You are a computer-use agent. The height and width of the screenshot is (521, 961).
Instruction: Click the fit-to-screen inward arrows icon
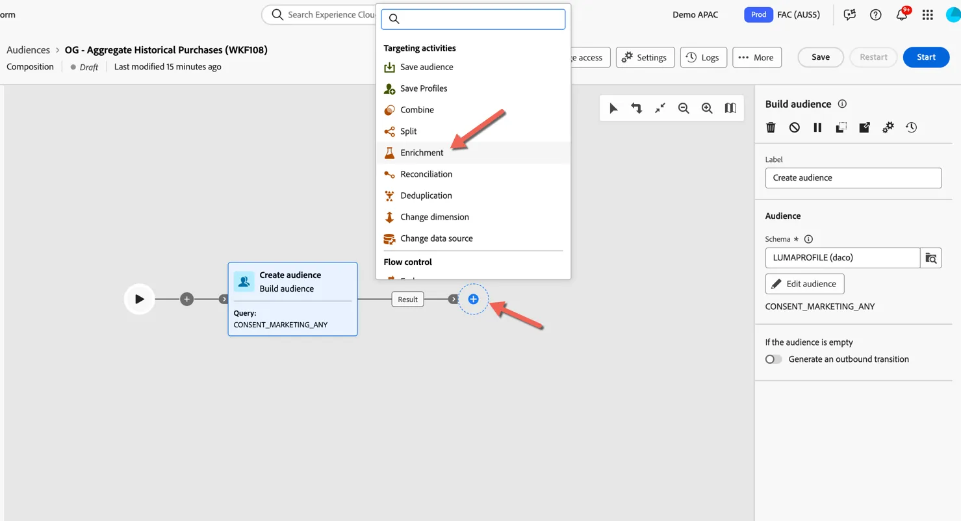(660, 108)
